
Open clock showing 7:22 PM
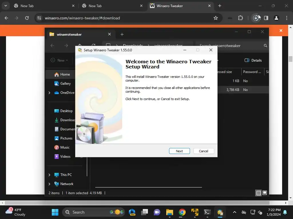(274, 212)
